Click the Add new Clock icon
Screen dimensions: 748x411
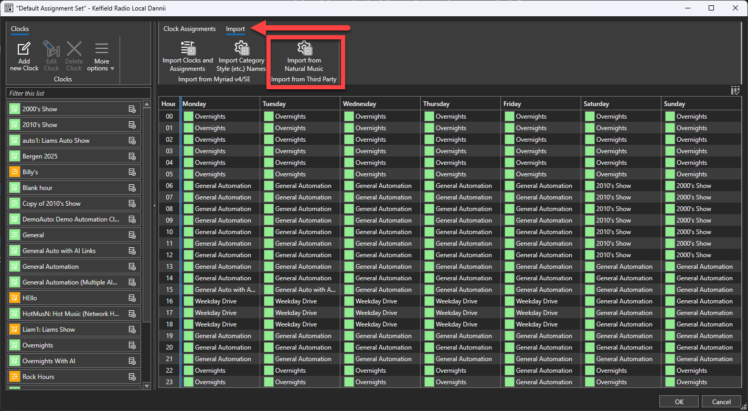click(24, 49)
